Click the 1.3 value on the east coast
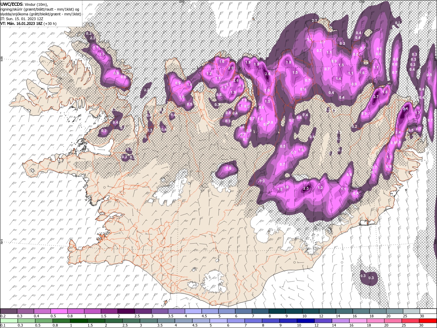The image size is (437, 328). coord(389,157)
